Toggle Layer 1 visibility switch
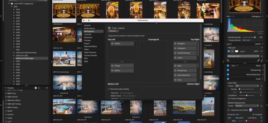This screenshot has height=123, width=268. pos(229,51)
